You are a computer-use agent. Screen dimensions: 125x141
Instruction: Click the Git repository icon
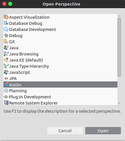click(x=6, y=41)
